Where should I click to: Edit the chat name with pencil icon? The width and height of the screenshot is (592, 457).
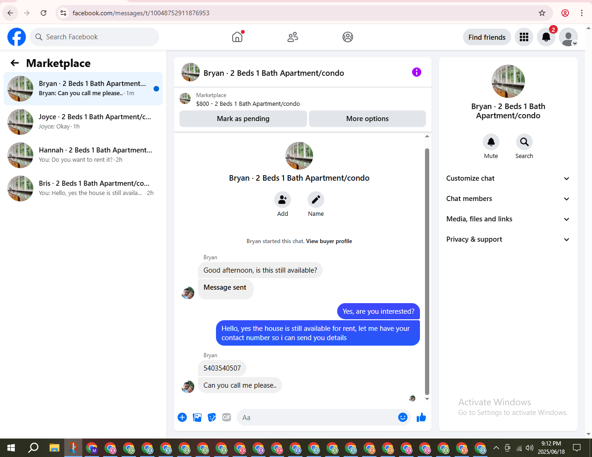click(x=316, y=200)
